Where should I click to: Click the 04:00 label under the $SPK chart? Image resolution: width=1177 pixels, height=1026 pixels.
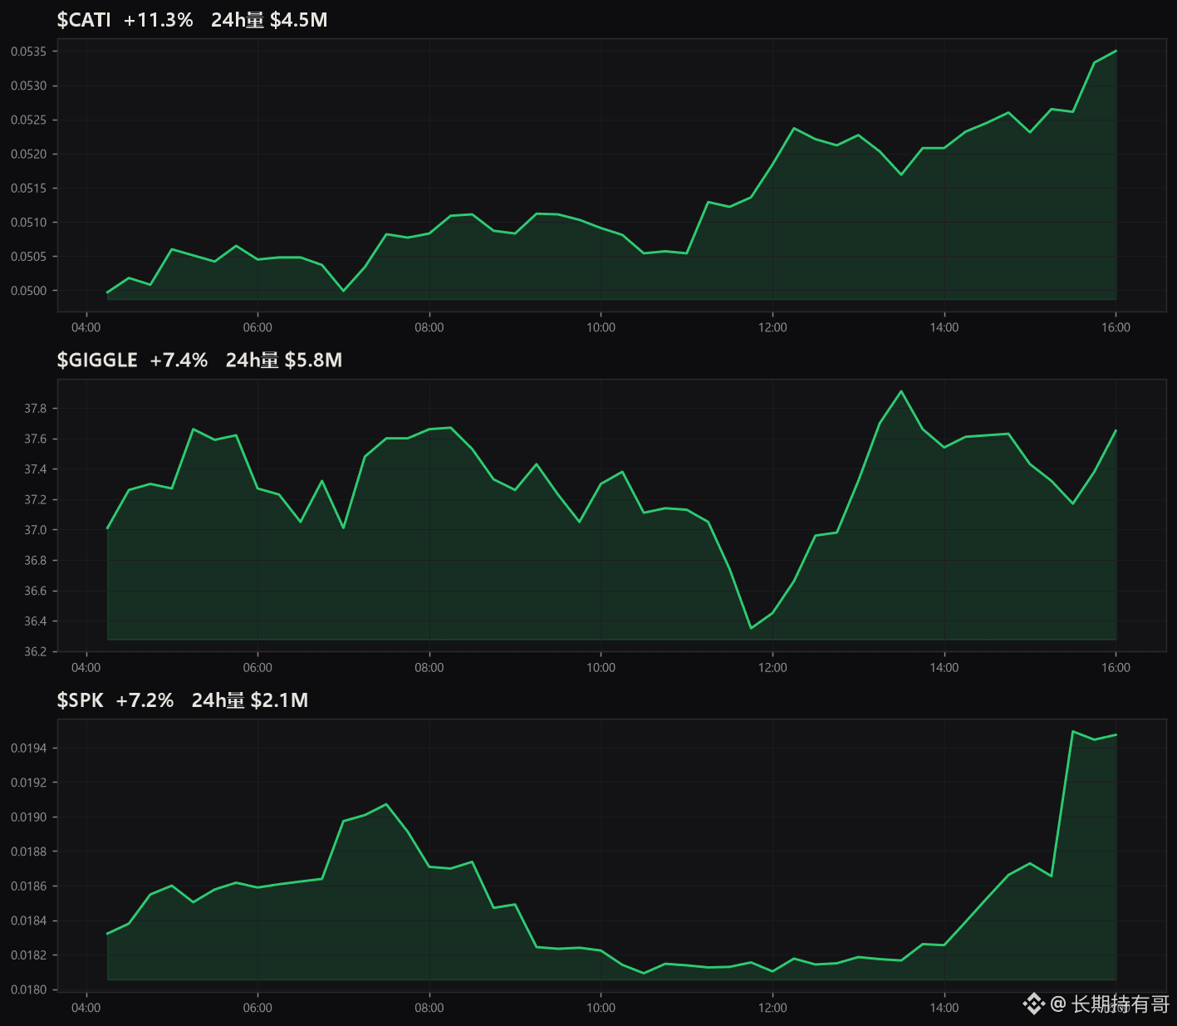(86, 1008)
